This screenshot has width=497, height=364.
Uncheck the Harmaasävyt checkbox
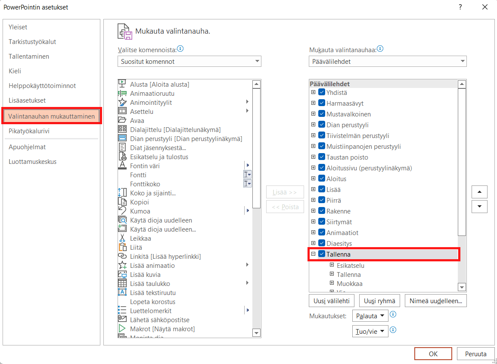click(322, 103)
